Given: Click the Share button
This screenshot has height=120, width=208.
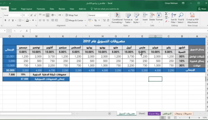Looking at the screenshot, I should [x=202, y=9].
